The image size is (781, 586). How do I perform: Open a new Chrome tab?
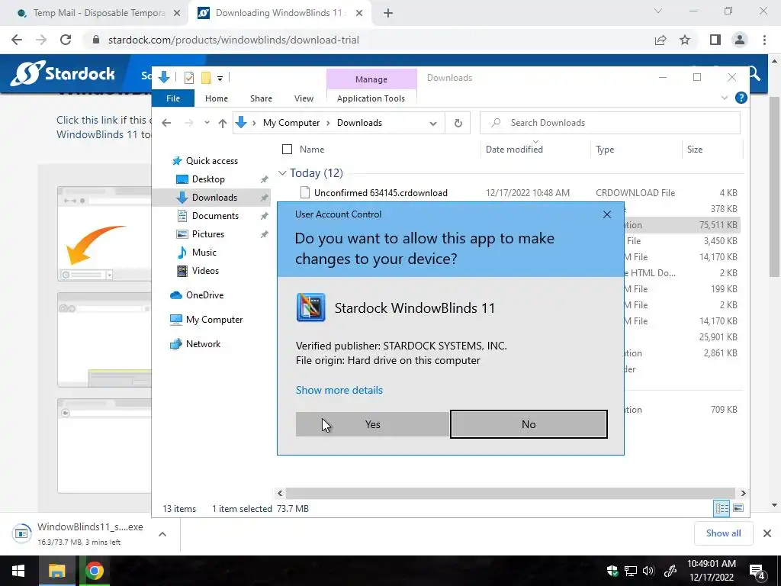tap(388, 14)
